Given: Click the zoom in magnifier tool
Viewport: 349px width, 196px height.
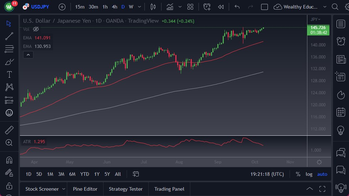Looking at the screenshot, I should 9,142.
